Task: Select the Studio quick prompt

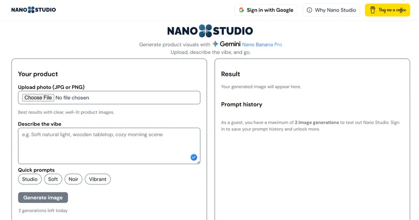Action: tap(30, 179)
